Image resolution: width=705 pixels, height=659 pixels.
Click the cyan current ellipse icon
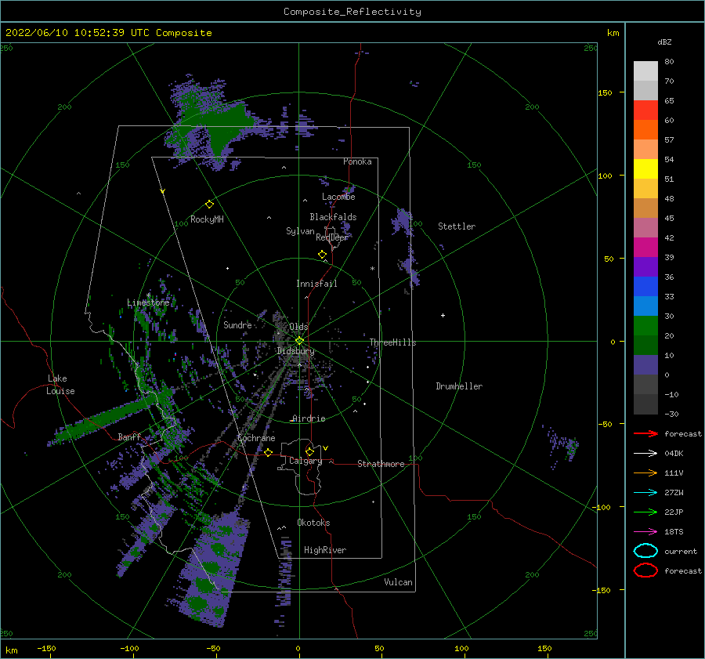tap(645, 551)
